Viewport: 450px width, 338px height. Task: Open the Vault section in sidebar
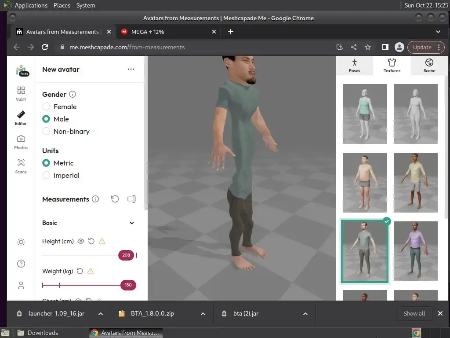tap(21, 94)
